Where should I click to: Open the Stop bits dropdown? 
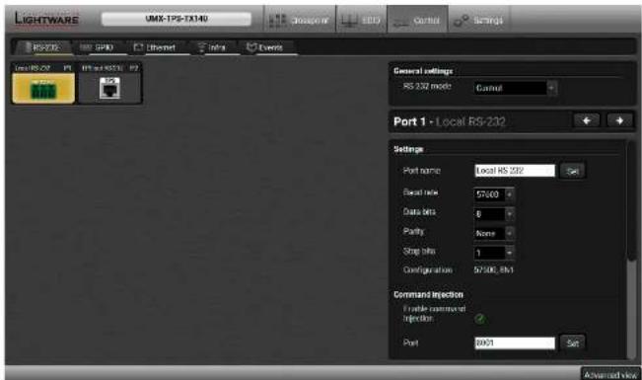pos(494,253)
